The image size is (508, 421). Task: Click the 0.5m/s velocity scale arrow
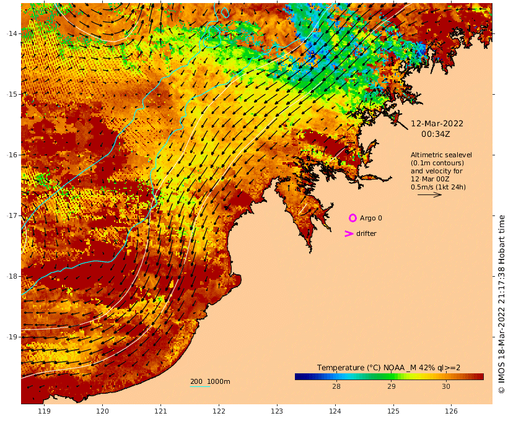[429, 194]
